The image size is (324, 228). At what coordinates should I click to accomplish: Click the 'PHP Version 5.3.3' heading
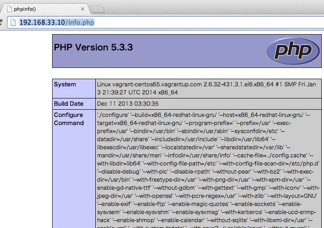click(93, 47)
